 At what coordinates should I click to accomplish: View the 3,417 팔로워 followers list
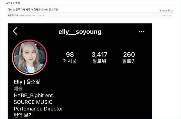point(99,58)
